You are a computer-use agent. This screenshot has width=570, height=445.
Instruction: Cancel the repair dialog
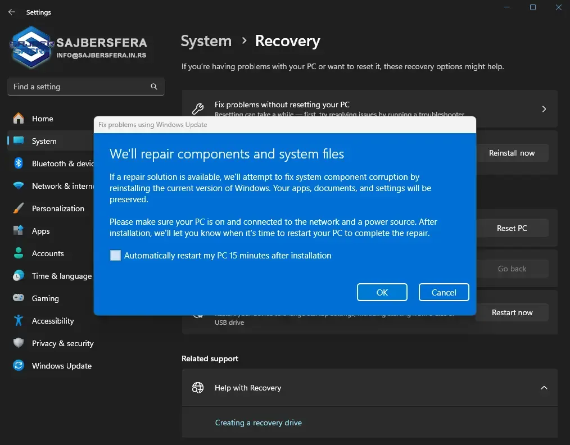[x=444, y=292]
